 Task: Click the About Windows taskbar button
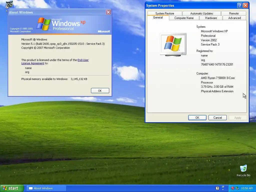tap(46, 188)
